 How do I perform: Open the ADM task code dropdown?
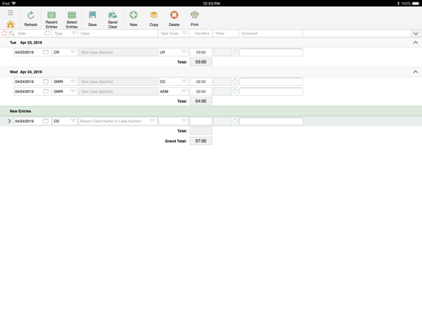(184, 91)
